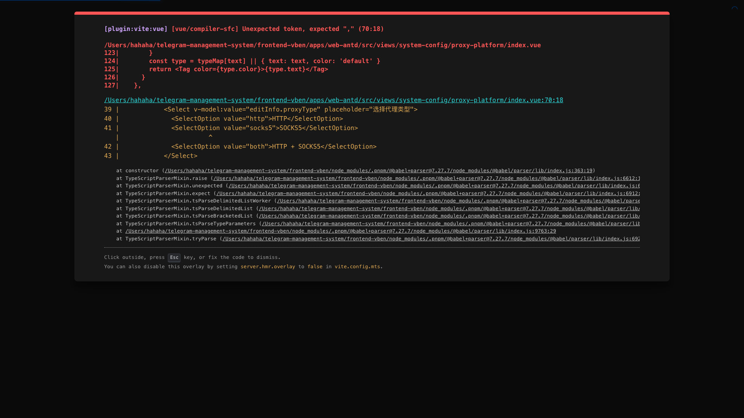Open the TypeScriptParserMixin.expect stack trace link
The height and width of the screenshot is (418, 744).
tap(428, 194)
